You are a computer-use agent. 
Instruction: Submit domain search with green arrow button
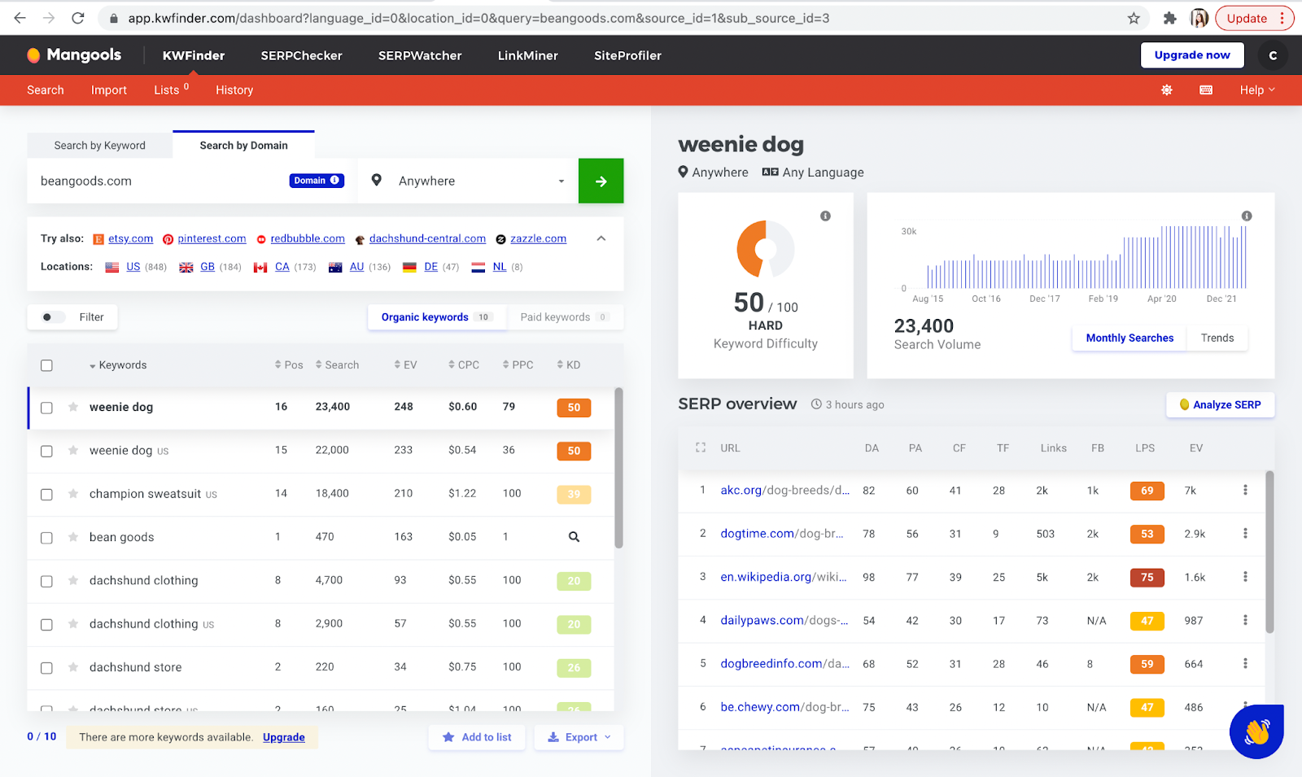coord(601,181)
